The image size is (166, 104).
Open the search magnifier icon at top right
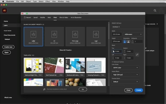pyautogui.click(x=155, y=11)
